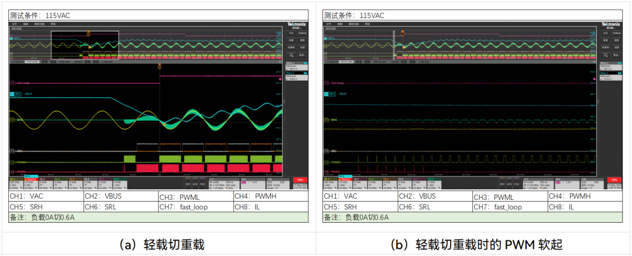Add math waveform 数学 button, left scope

188,184
